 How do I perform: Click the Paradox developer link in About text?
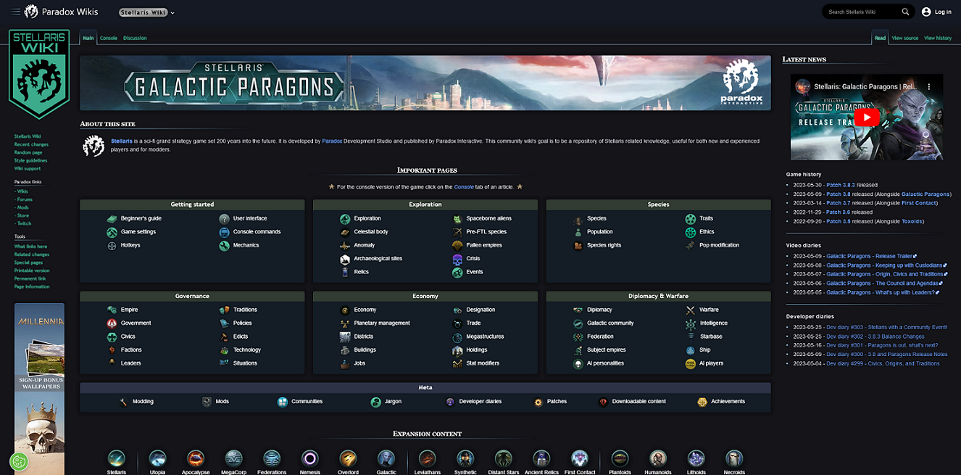(x=332, y=141)
